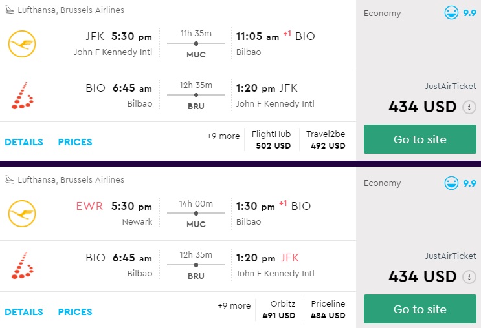Select the Priceline 484 USD offer
The image size is (481, 328).
[x=328, y=309]
